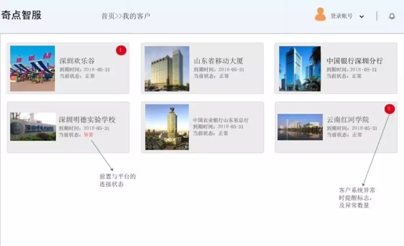Click the orange user avatar icon
The width and height of the screenshot is (404, 246).
(320, 15)
